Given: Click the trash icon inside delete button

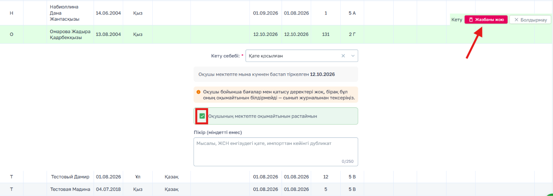Looking at the screenshot, I should tap(471, 20).
